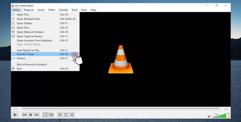Expand the Open Recent Media submenu arrow
Image resolution: width=241 pixels, height=122 pixels.
tap(76, 44)
